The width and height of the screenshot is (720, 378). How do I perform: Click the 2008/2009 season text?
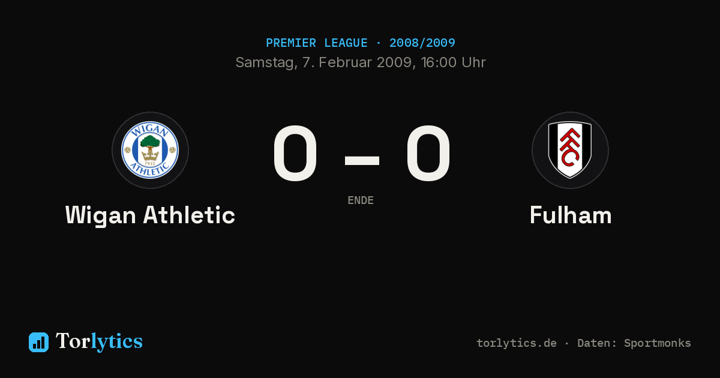click(422, 43)
